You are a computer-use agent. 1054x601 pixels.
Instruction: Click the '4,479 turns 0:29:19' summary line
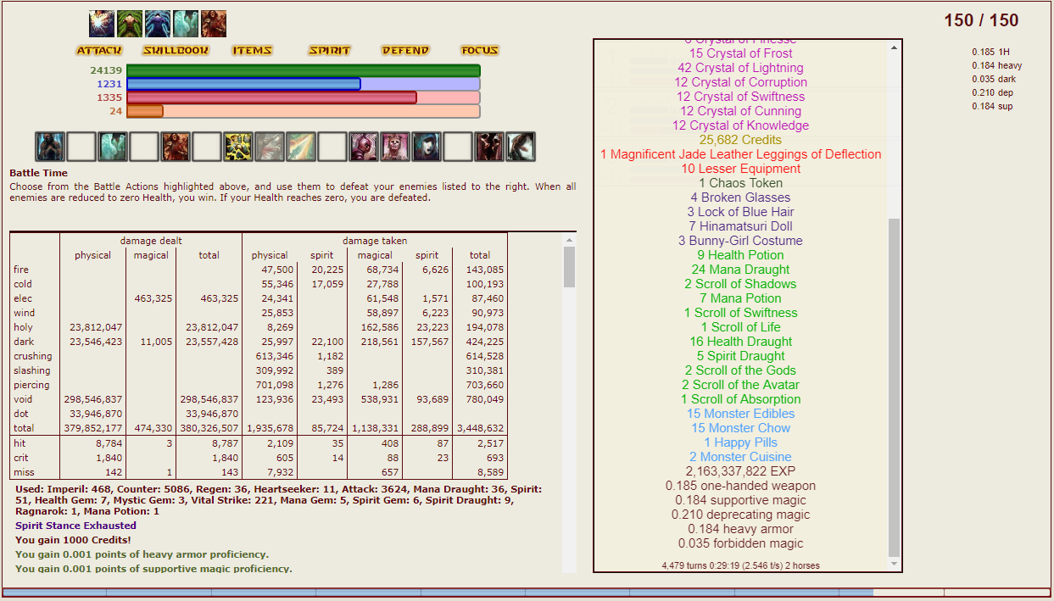[x=740, y=565]
